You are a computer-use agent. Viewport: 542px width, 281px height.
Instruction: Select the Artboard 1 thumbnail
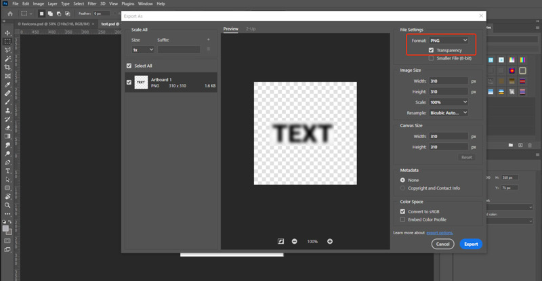click(x=141, y=82)
